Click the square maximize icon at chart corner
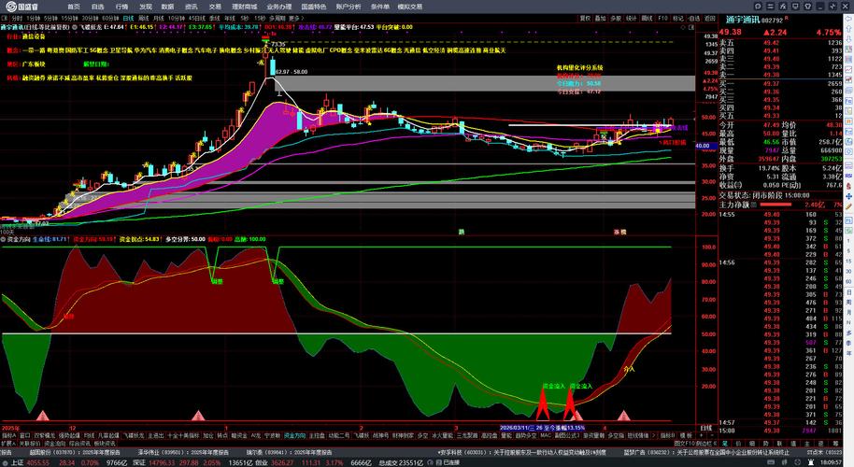 [x=692, y=27]
